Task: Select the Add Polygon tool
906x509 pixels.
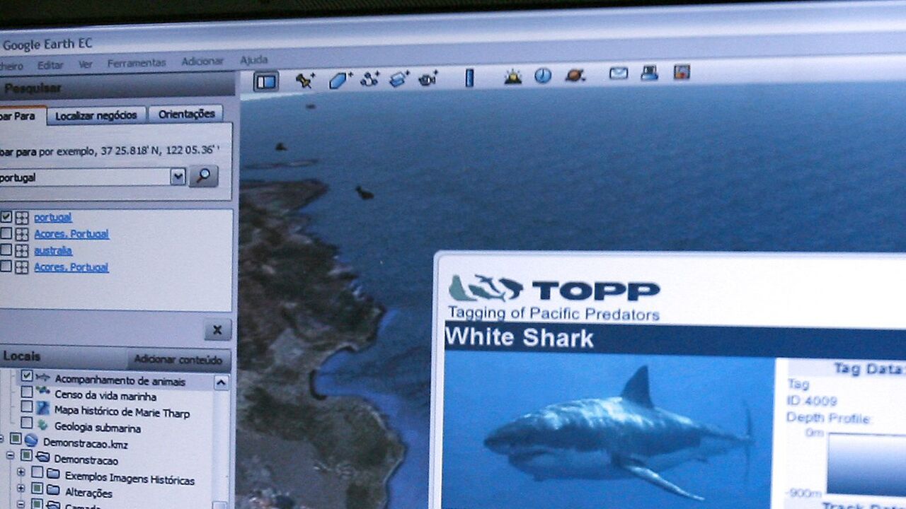Action: pyautogui.click(x=340, y=80)
